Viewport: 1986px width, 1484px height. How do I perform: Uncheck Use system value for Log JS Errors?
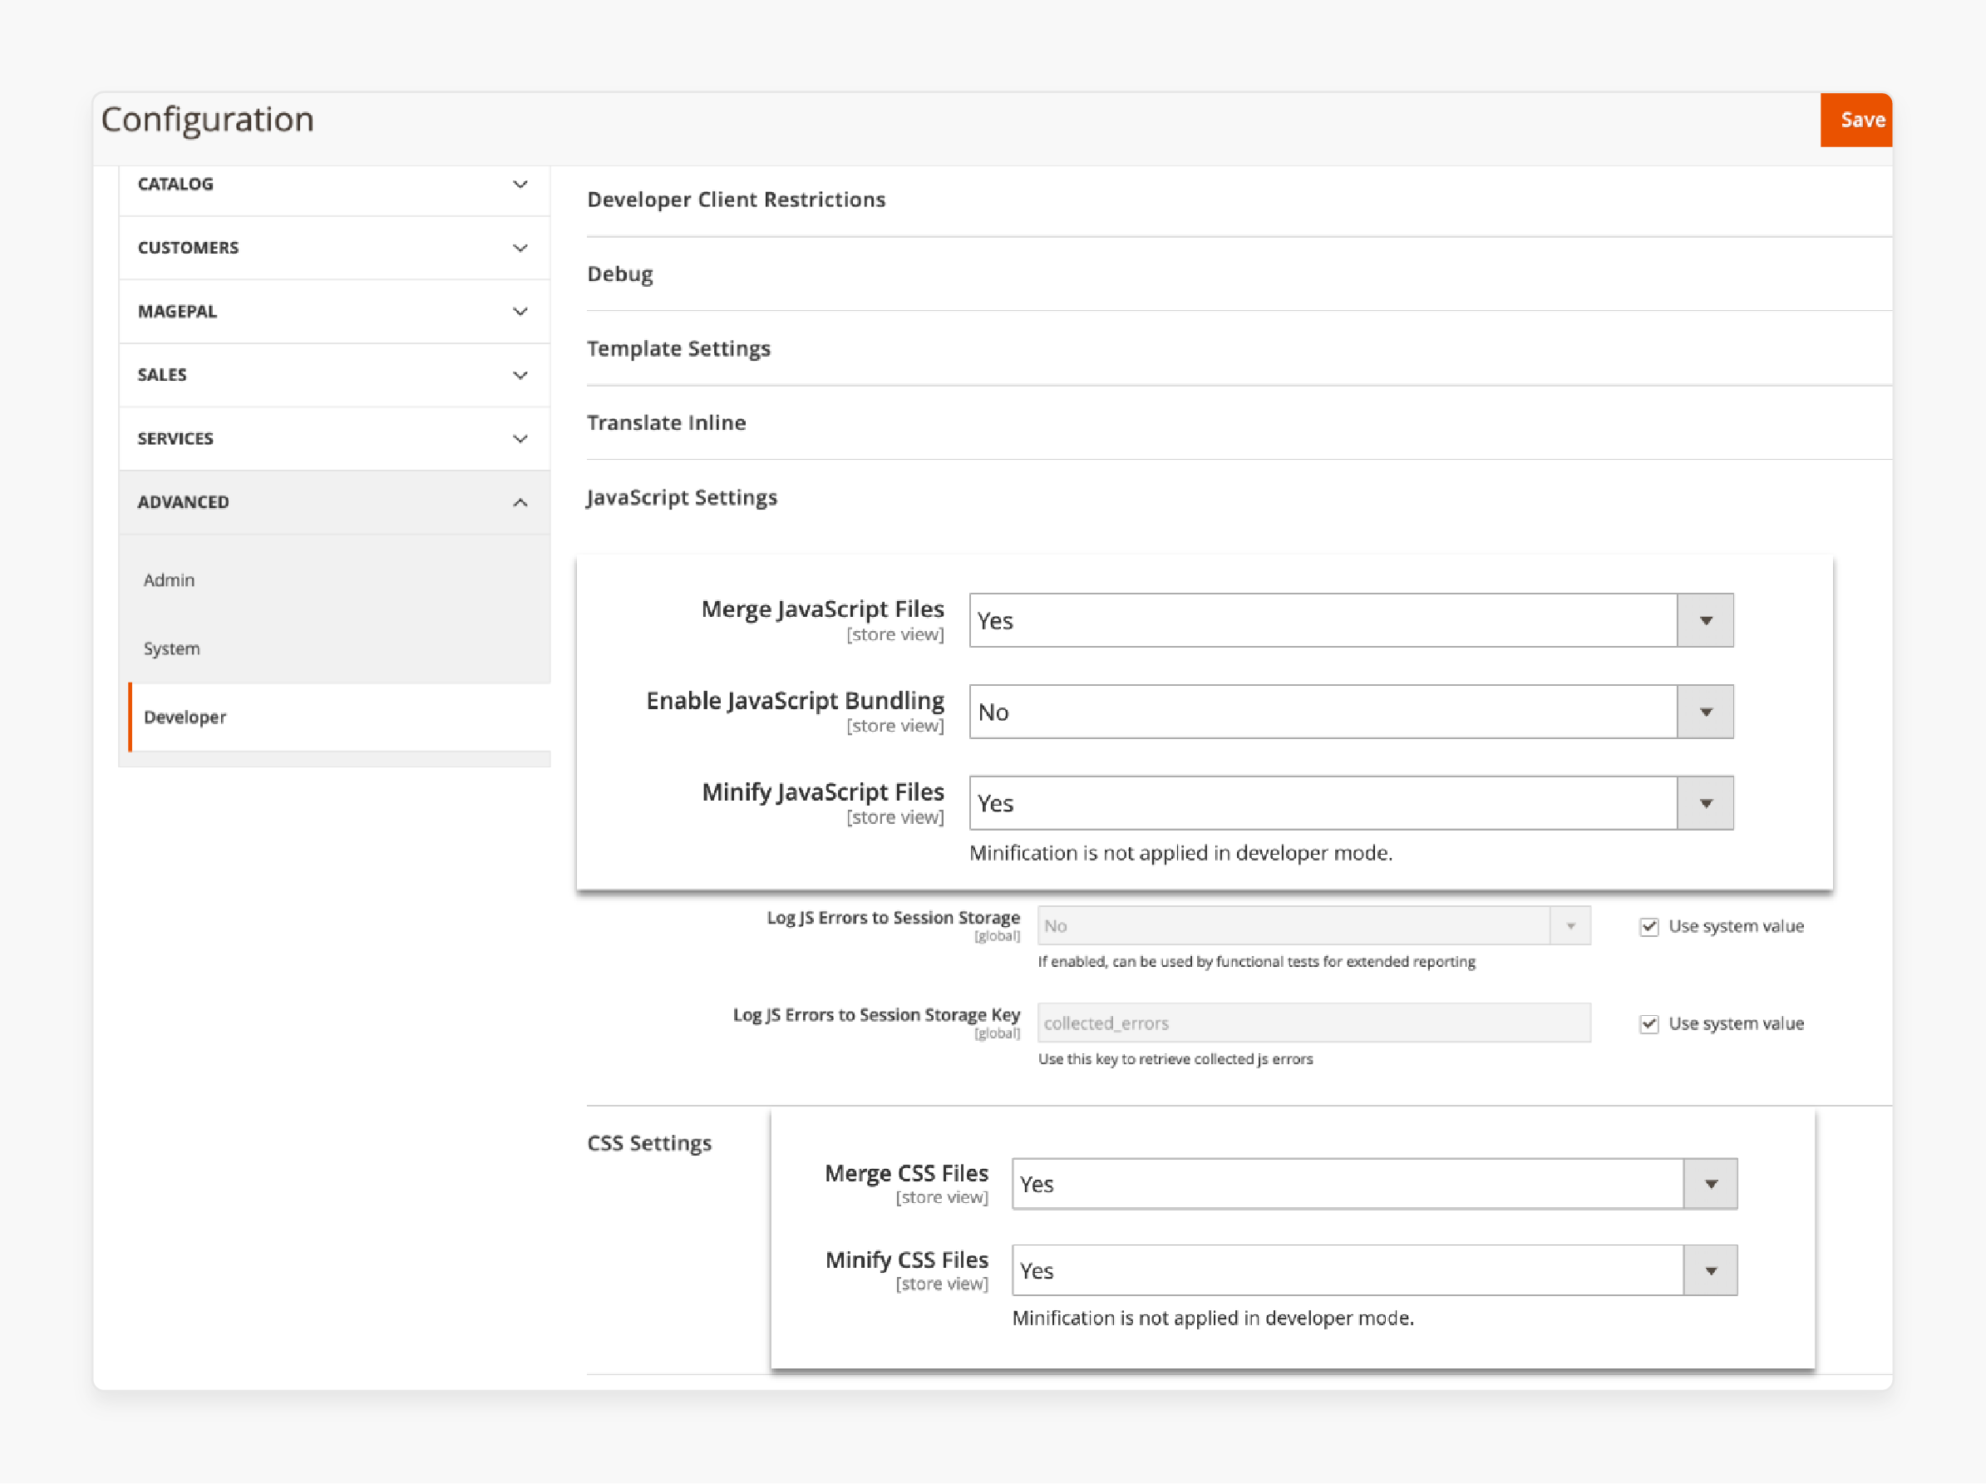click(x=1649, y=925)
